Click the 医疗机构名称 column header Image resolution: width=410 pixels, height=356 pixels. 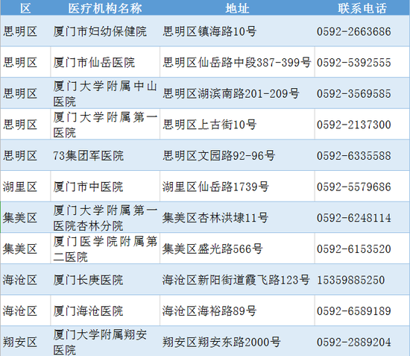coord(105,8)
